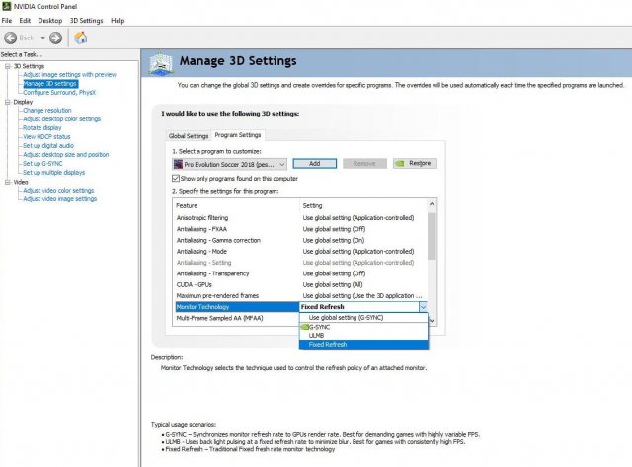Open the program selection combo box

point(229,163)
